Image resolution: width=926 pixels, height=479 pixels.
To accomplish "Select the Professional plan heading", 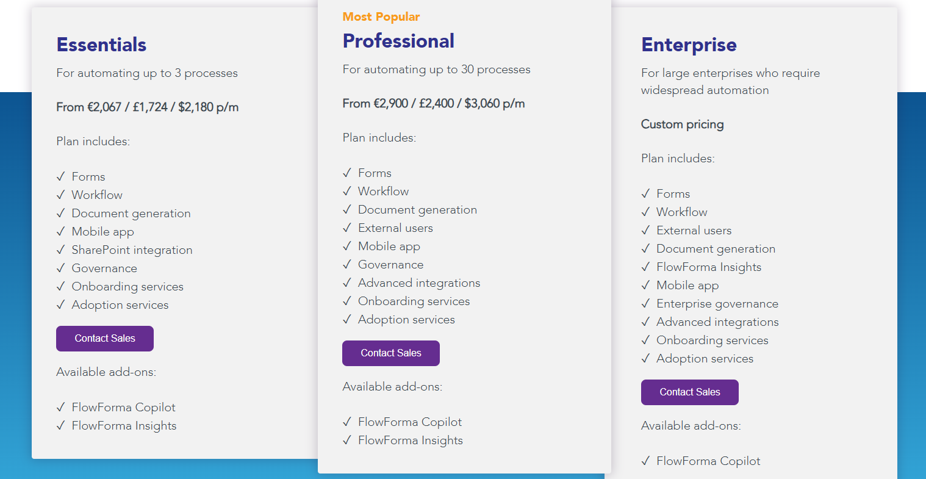I will [x=398, y=41].
